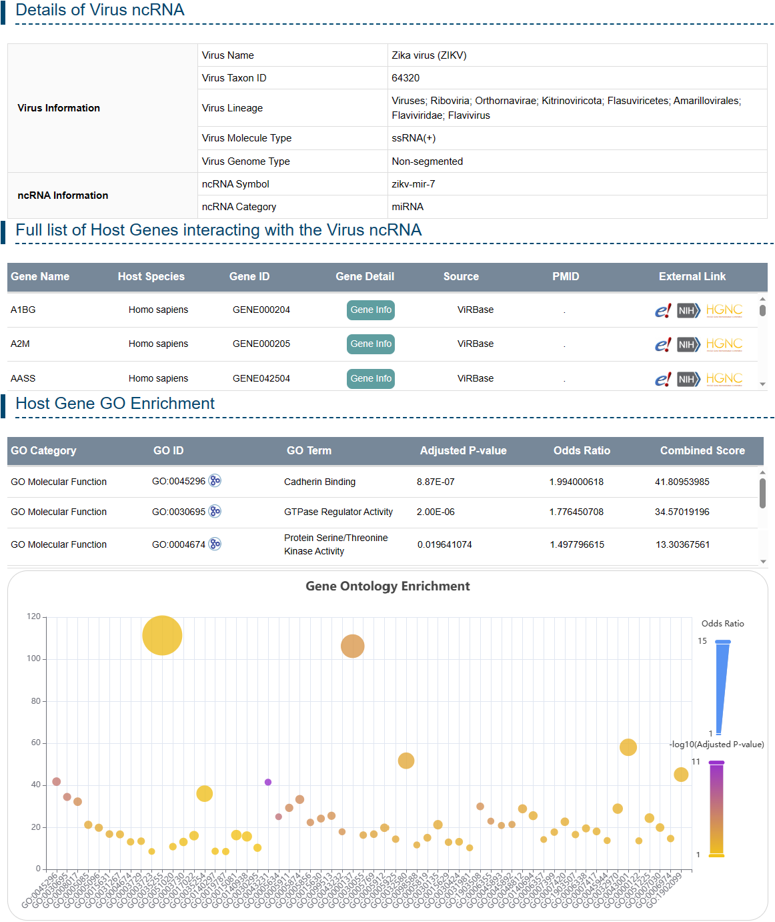Open Gene Info for A2M
Image resolution: width=775 pixels, height=922 pixels.
[371, 344]
